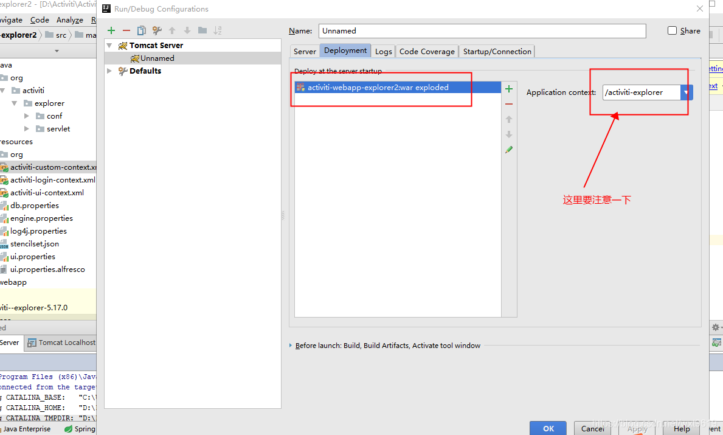Expand the servlet folder
The width and height of the screenshot is (723, 435).
click(x=27, y=129)
